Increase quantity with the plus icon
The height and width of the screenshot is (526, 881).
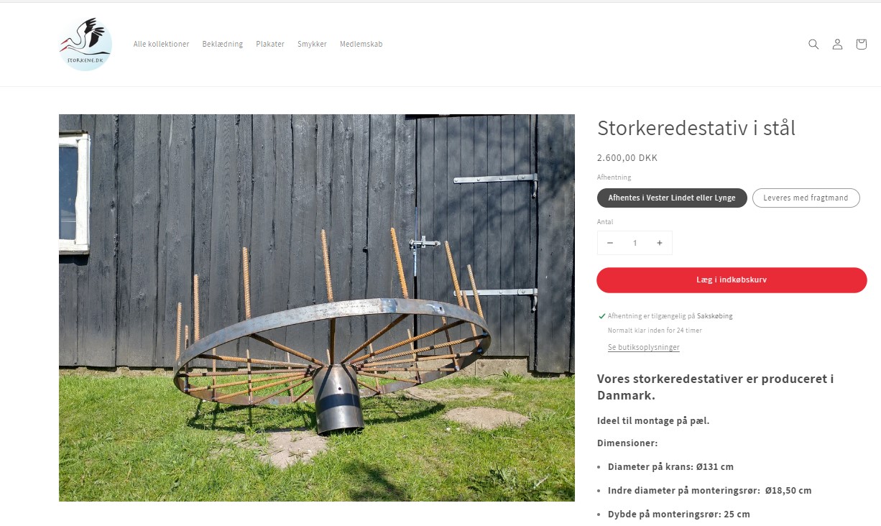tap(659, 243)
